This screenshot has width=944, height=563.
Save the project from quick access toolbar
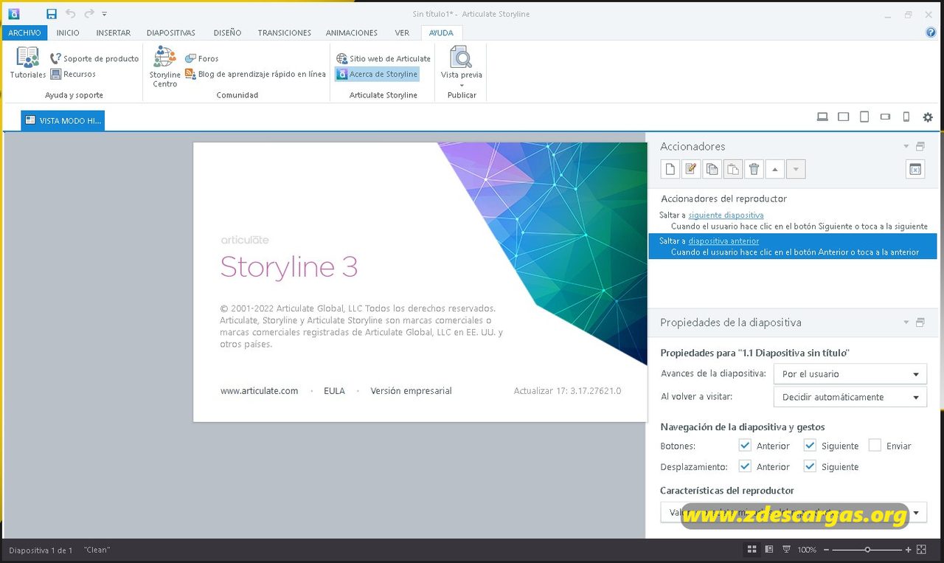point(52,14)
